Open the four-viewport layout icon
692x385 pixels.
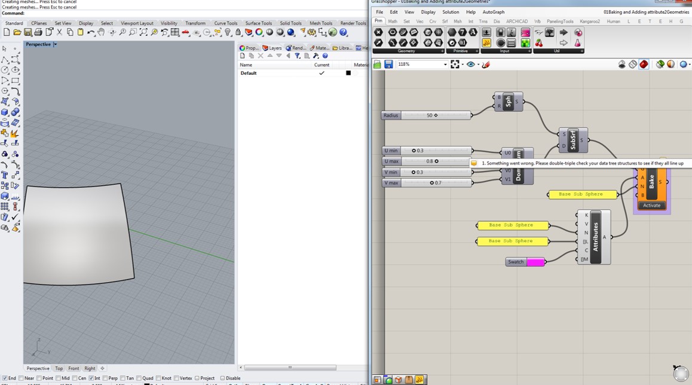coord(175,32)
